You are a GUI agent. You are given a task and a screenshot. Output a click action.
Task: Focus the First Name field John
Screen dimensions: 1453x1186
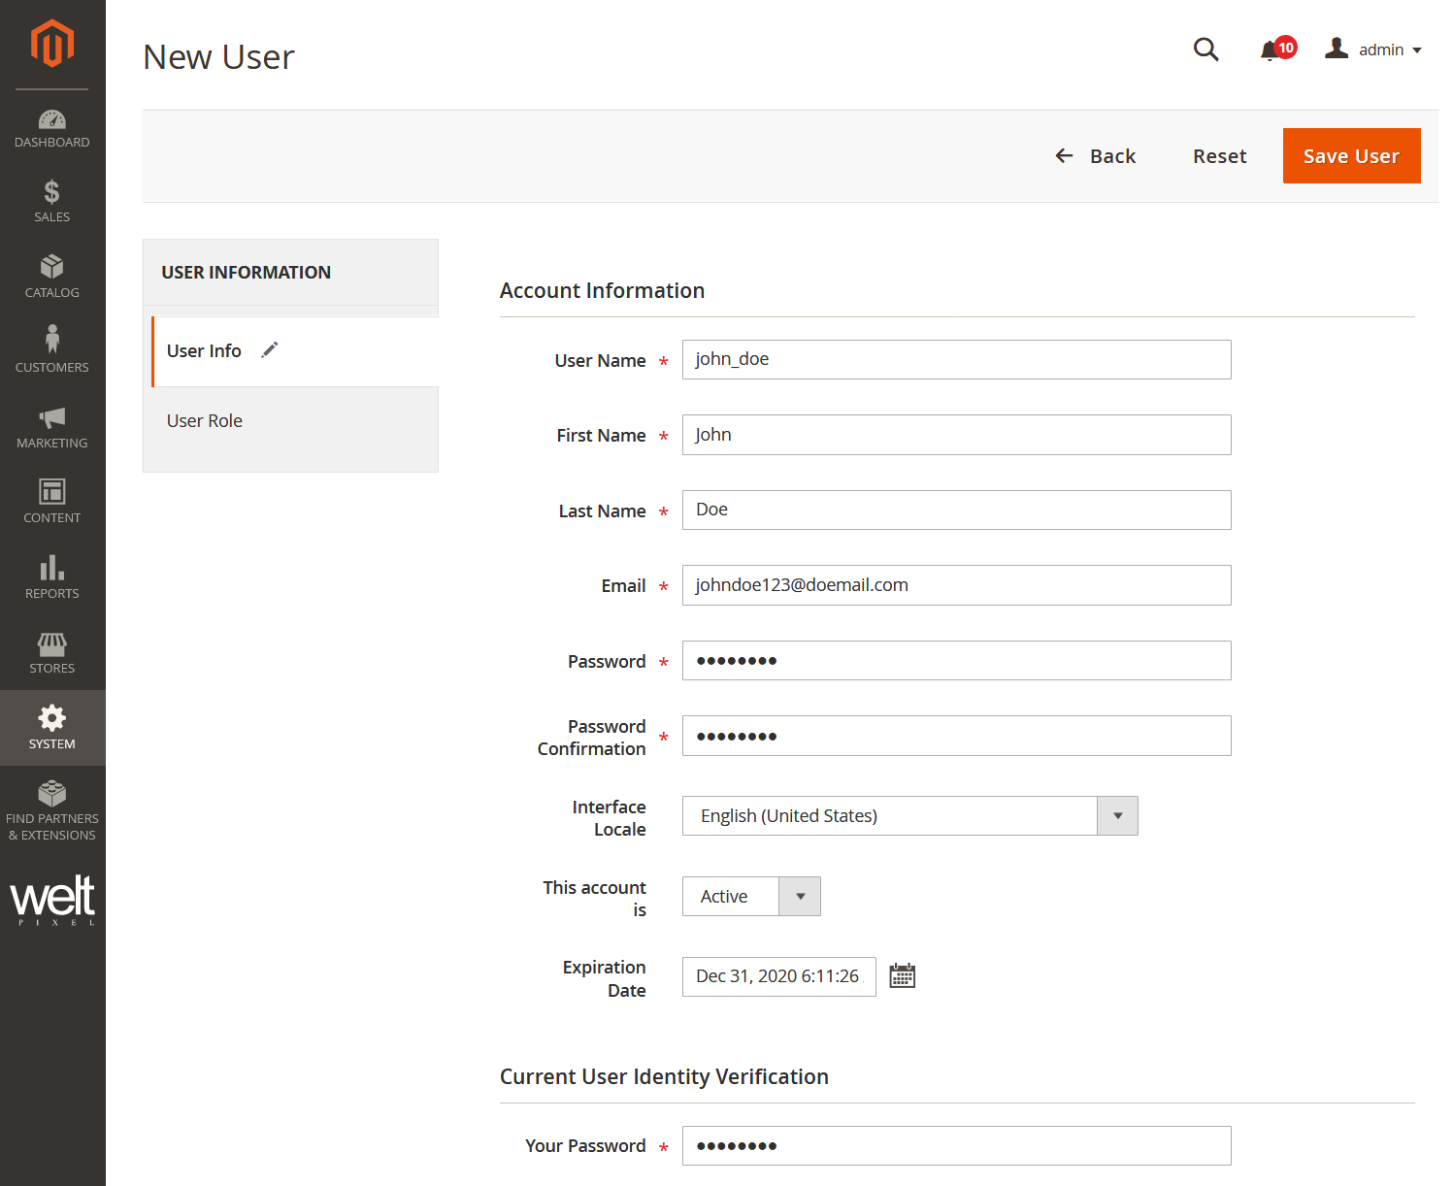coord(957,435)
